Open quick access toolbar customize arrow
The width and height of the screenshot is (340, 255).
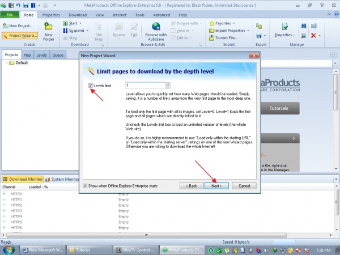(x=55, y=5)
